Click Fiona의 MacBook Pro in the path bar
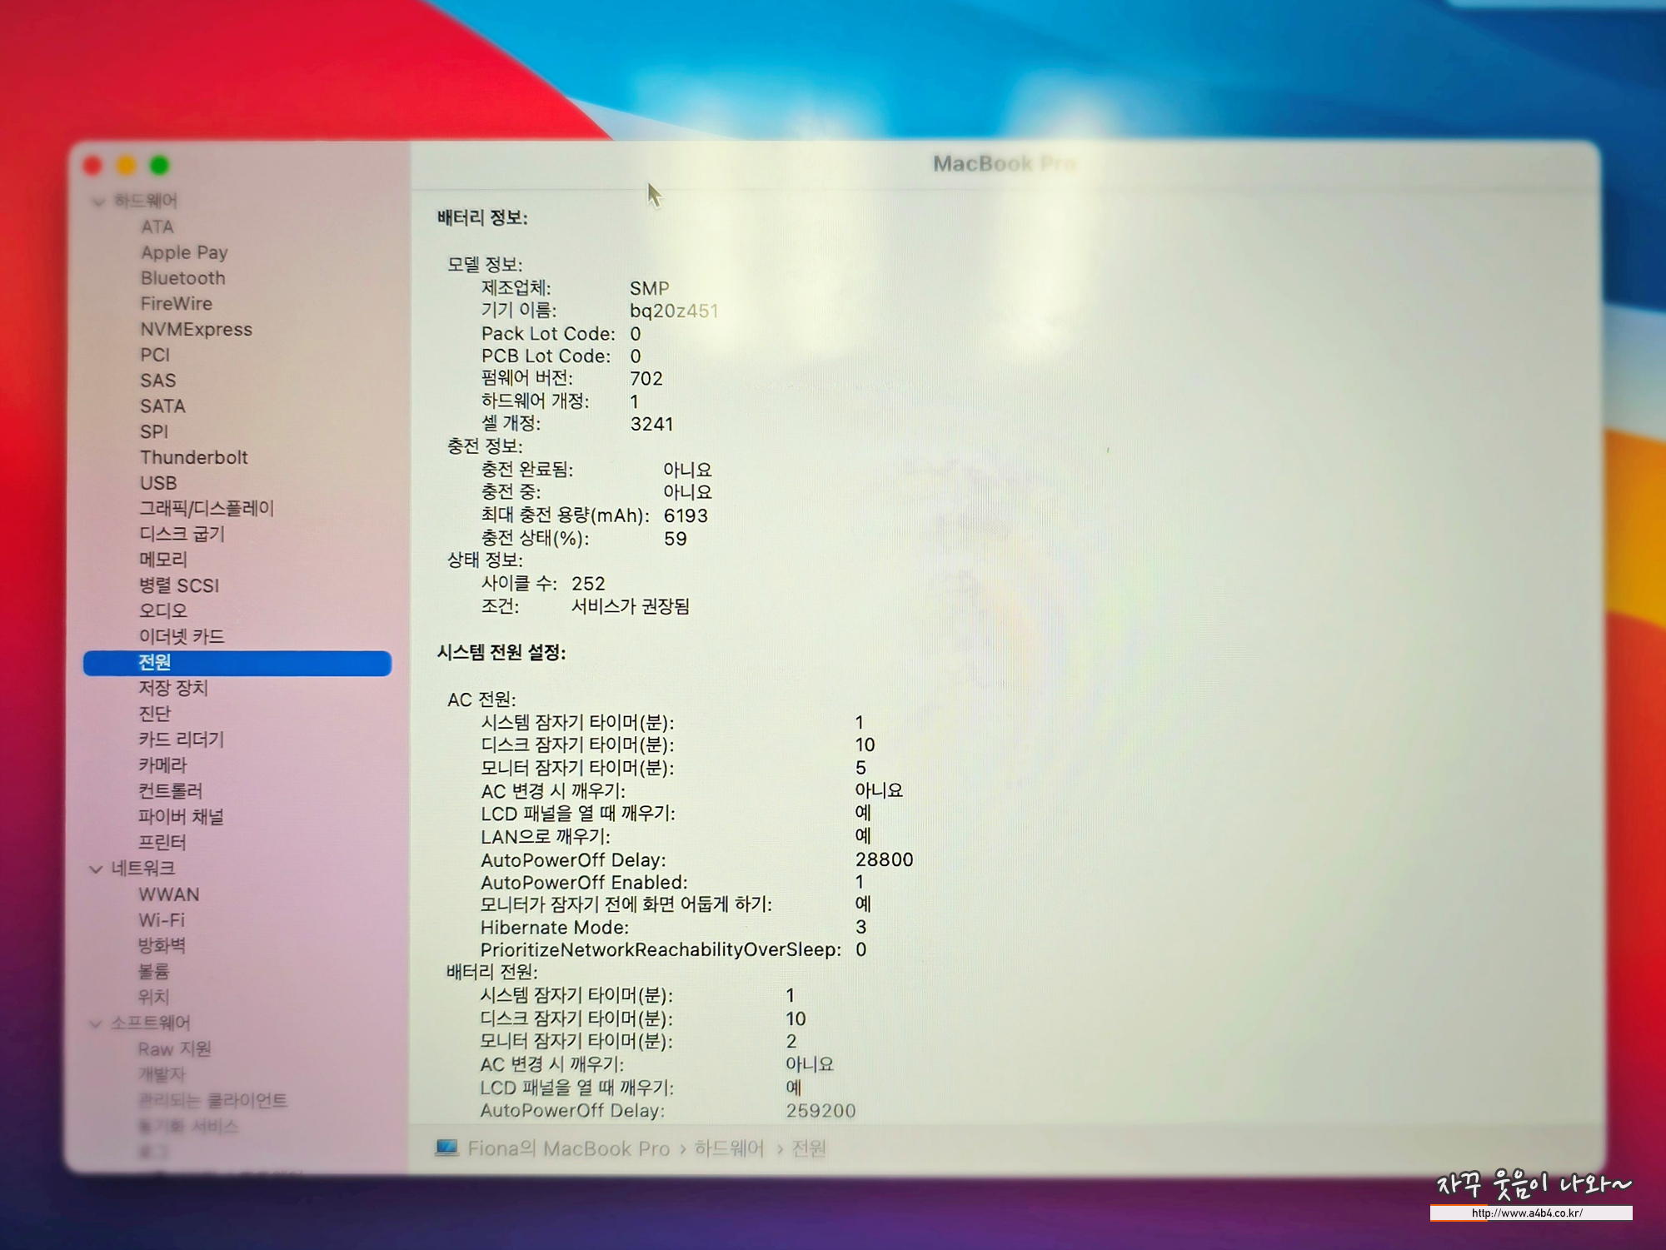Image resolution: width=1666 pixels, height=1250 pixels. click(x=568, y=1149)
